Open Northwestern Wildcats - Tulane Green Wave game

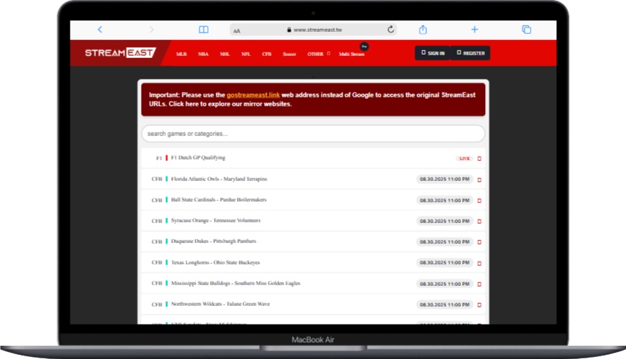point(220,304)
